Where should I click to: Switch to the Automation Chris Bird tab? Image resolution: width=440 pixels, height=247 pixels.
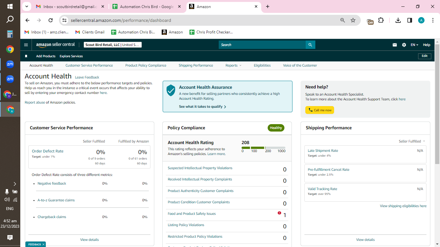[147, 6]
